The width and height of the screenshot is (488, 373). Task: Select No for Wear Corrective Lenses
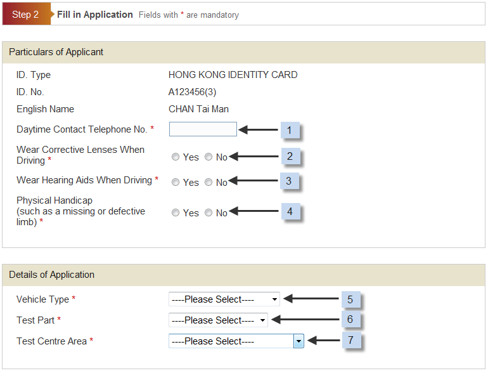pos(209,157)
